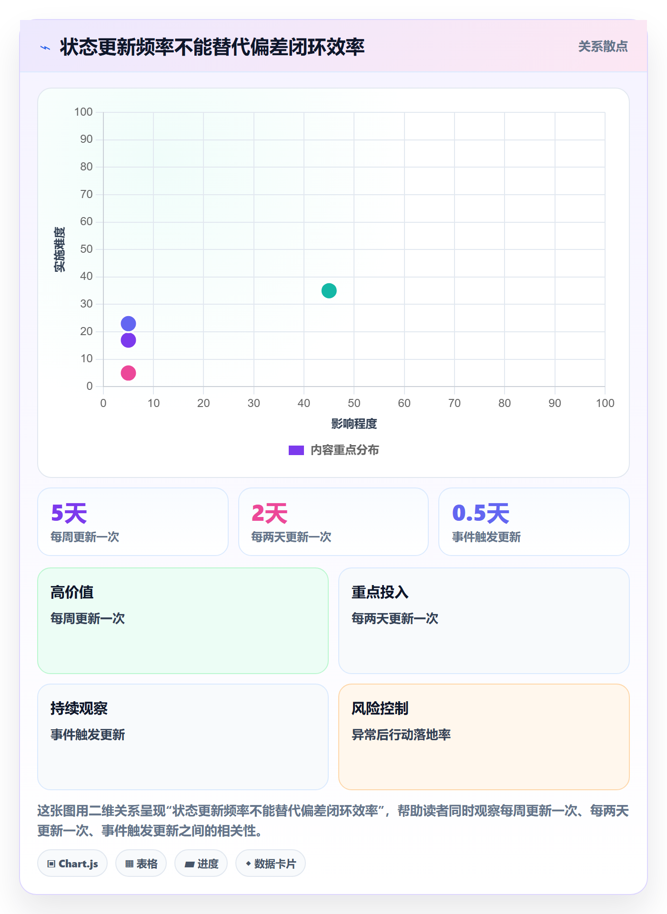Viewport: 667px width, 914px height.
Task: Open the 2天 stat card
Action: coord(333,522)
